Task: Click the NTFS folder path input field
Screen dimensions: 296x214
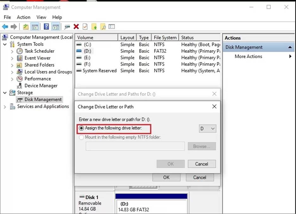Action: pos(135,146)
